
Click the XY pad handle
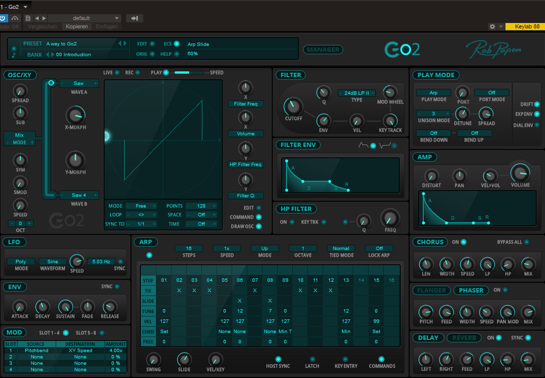106,136
